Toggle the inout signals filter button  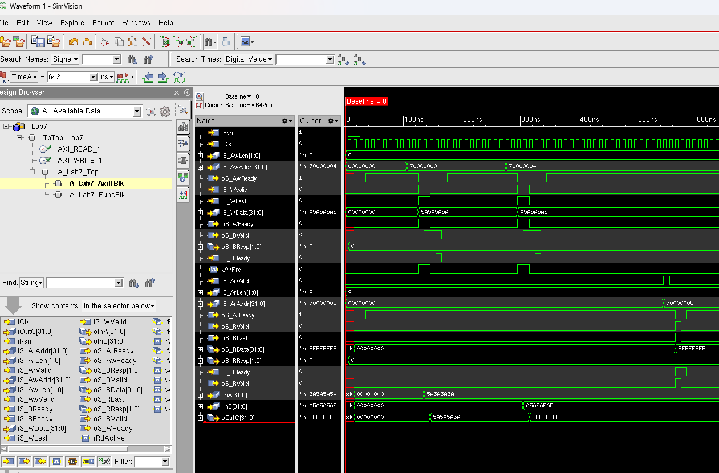(40, 462)
